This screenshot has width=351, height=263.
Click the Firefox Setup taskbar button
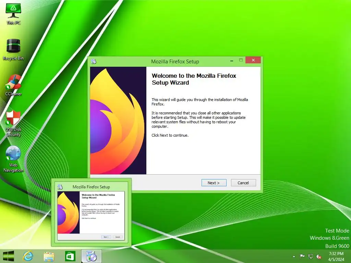[91, 256]
